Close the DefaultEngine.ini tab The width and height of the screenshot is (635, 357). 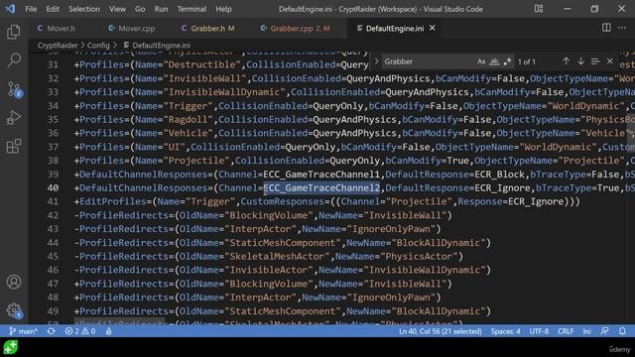(433, 28)
